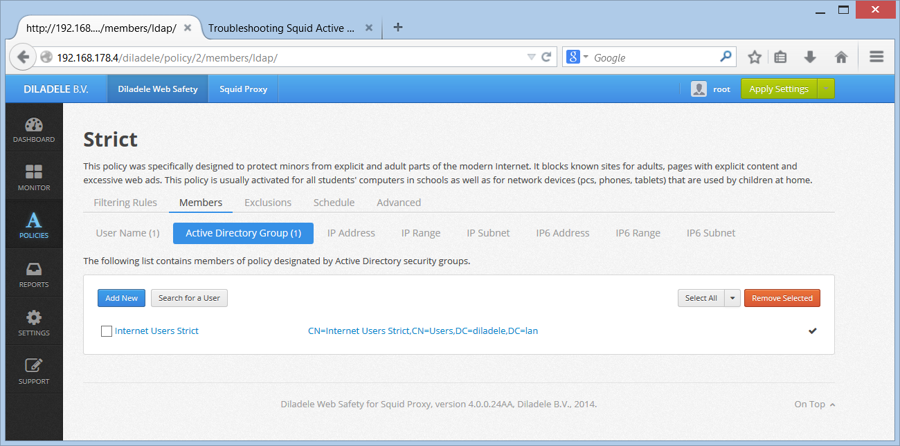Click the browser home icon
Screen dimensions: 900x446
click(841, 57)
